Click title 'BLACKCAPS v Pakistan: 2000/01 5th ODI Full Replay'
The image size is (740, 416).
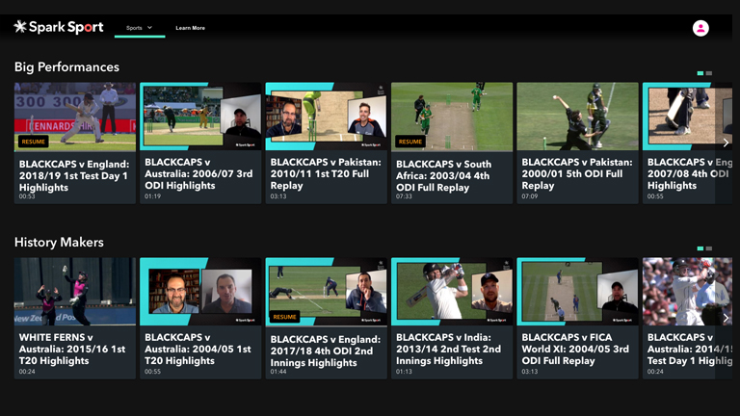click(577, 173)
